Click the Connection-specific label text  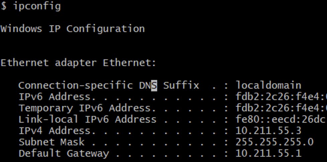[75, 86]
